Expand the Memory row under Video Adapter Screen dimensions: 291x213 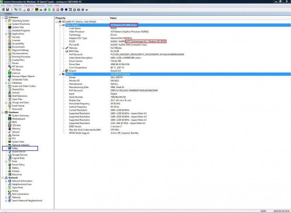click(64, 48)
